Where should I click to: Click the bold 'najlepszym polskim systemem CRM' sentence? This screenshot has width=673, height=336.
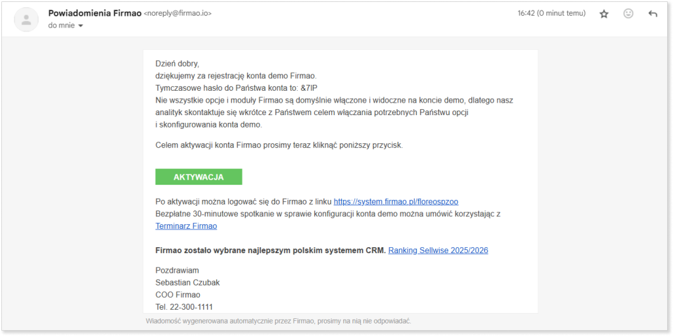271,251
